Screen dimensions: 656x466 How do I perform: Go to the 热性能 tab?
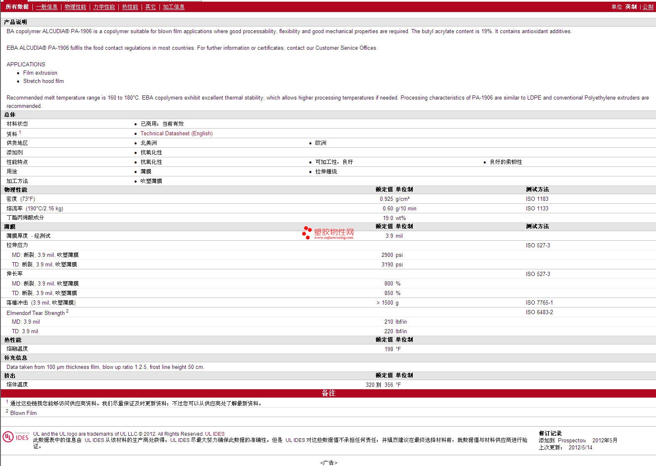(x=130, y=7)
